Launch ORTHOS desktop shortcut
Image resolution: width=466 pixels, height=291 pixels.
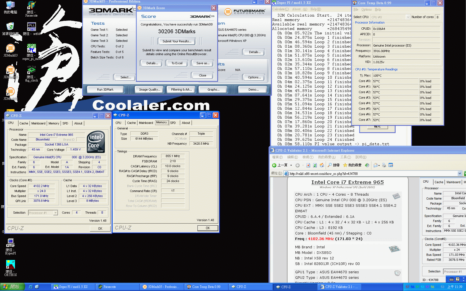(x=11, y=268)
